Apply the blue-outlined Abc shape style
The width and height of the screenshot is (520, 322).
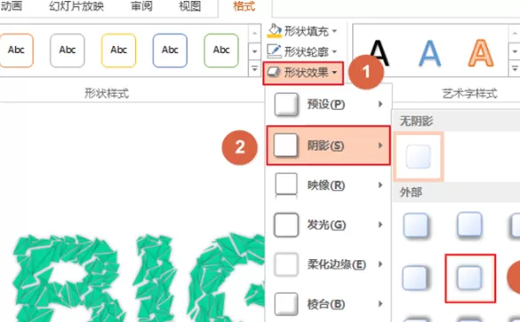(170, 51)
